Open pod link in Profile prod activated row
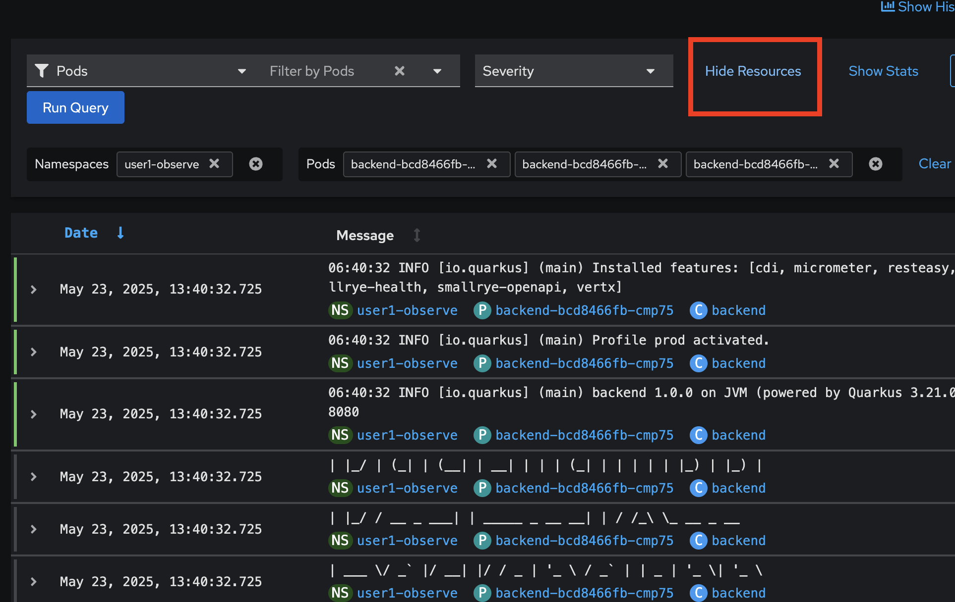Screen dimensions: 955x602 coord(584,363)
